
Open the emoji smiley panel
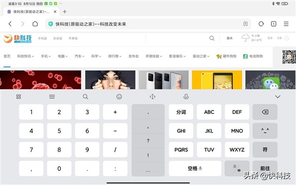point(119,96)
